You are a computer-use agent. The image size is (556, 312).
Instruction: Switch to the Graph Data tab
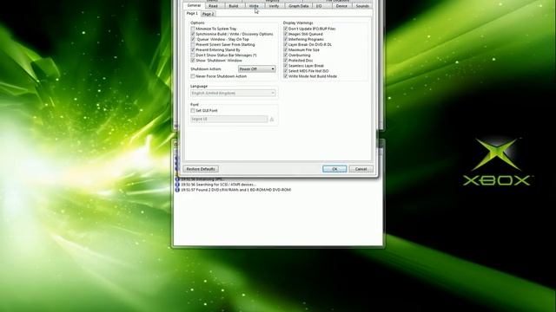(298, 6)
